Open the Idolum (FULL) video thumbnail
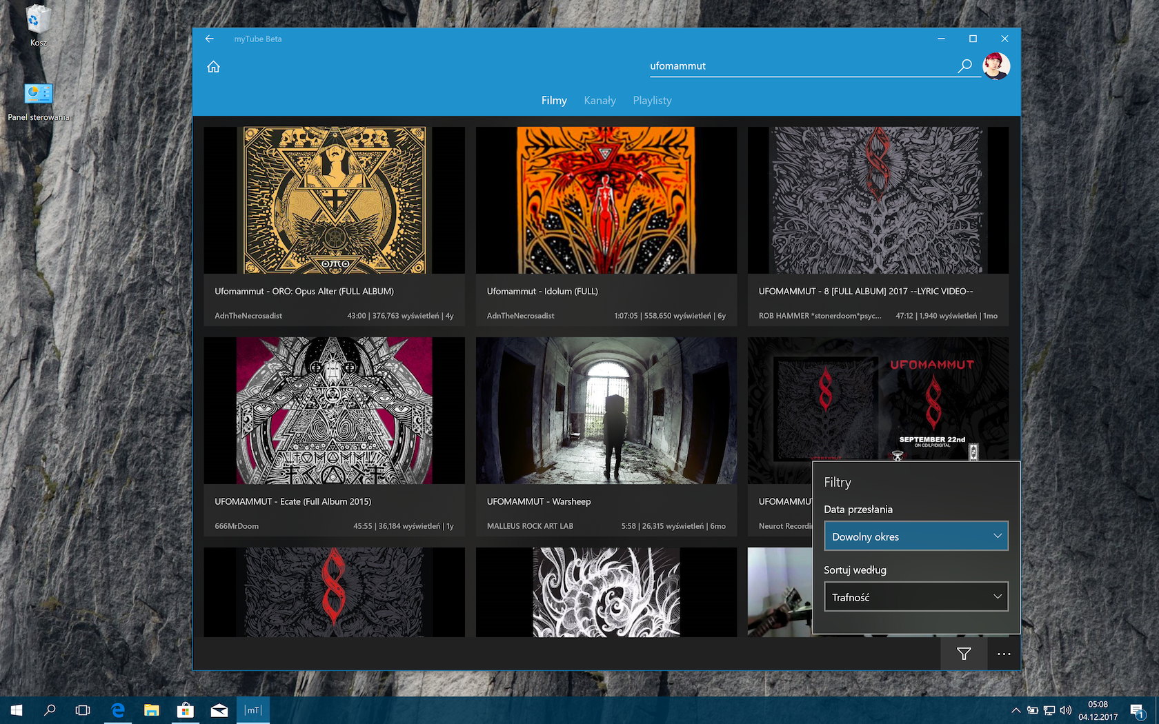1159x724 pixels. 606,200
